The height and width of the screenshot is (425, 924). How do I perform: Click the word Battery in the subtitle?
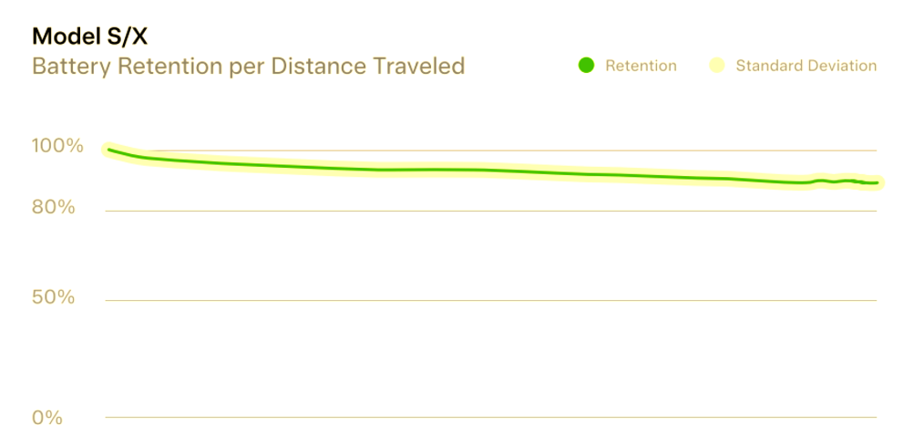point(65,66)
